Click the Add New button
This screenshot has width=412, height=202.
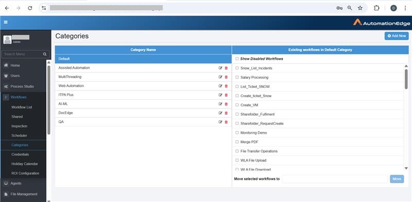tap(397, 36)
